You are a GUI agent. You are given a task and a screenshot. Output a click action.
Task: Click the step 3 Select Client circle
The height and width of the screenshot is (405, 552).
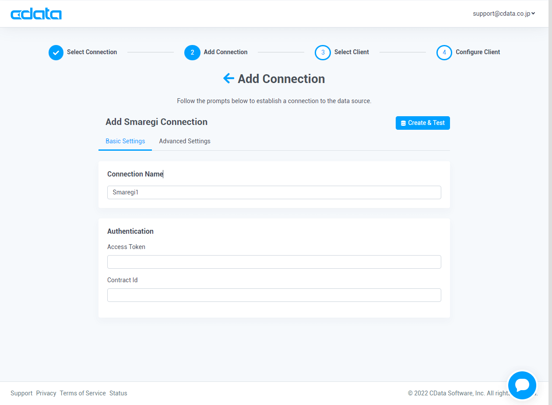tap(323, 52)
